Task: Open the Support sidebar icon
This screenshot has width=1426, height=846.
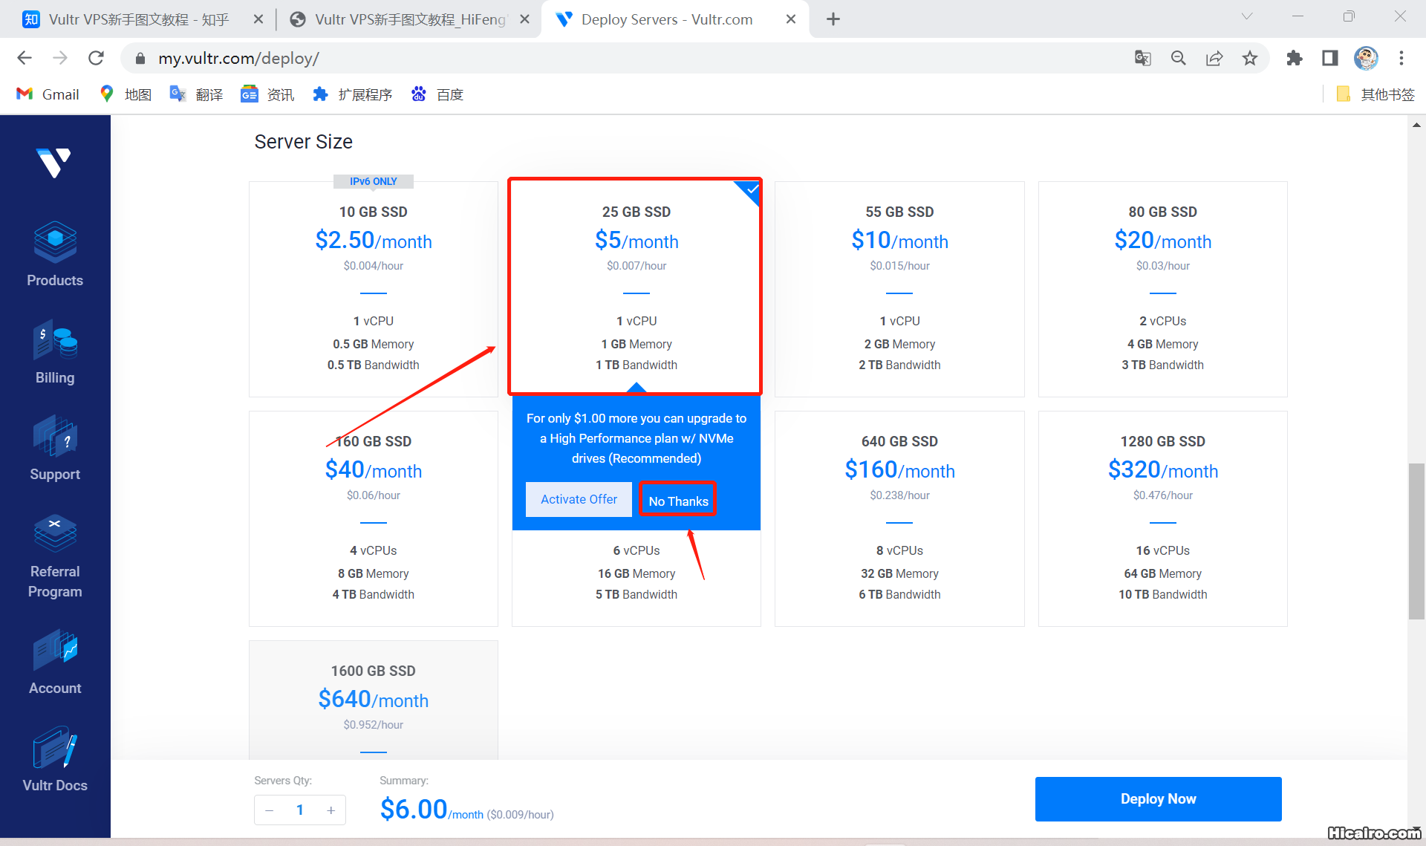Action: pyautogui.click(x=55, y=437)
